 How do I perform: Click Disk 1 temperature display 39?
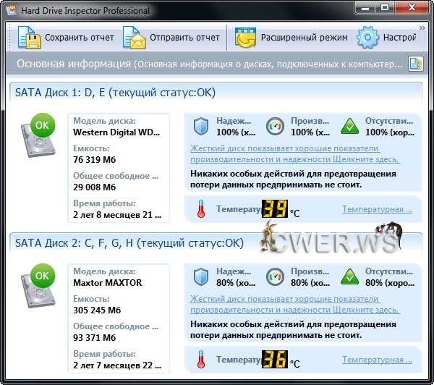(275, 209)
